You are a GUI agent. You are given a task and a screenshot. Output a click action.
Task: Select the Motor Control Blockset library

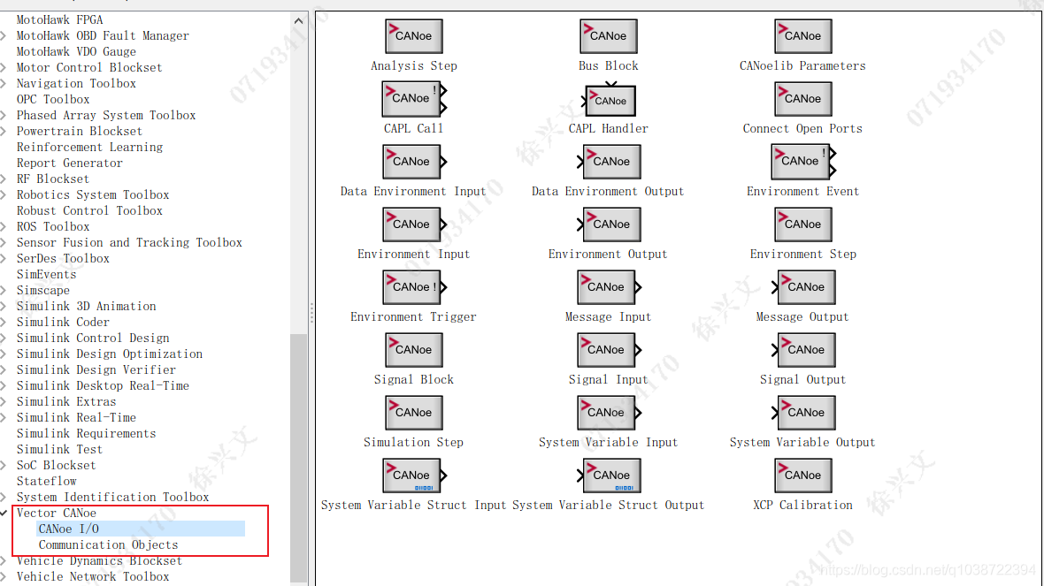coord(89,67)
